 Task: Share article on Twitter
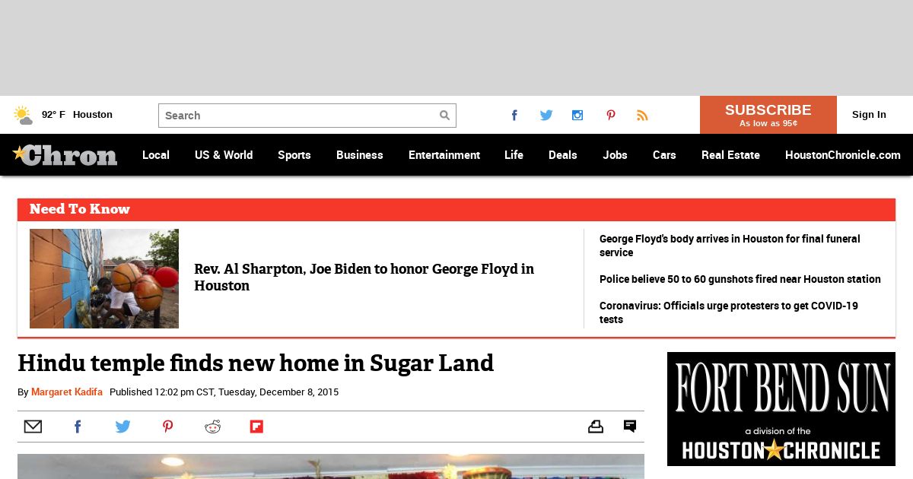[x=122, y=427]
